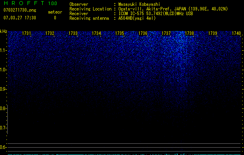Select file name 0703271730.png
Screen dimensions: 244x155
(20, 10)
